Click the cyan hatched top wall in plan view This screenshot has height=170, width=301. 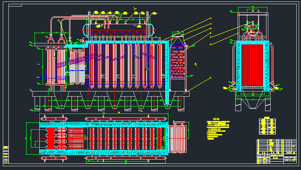pos(104,125)
